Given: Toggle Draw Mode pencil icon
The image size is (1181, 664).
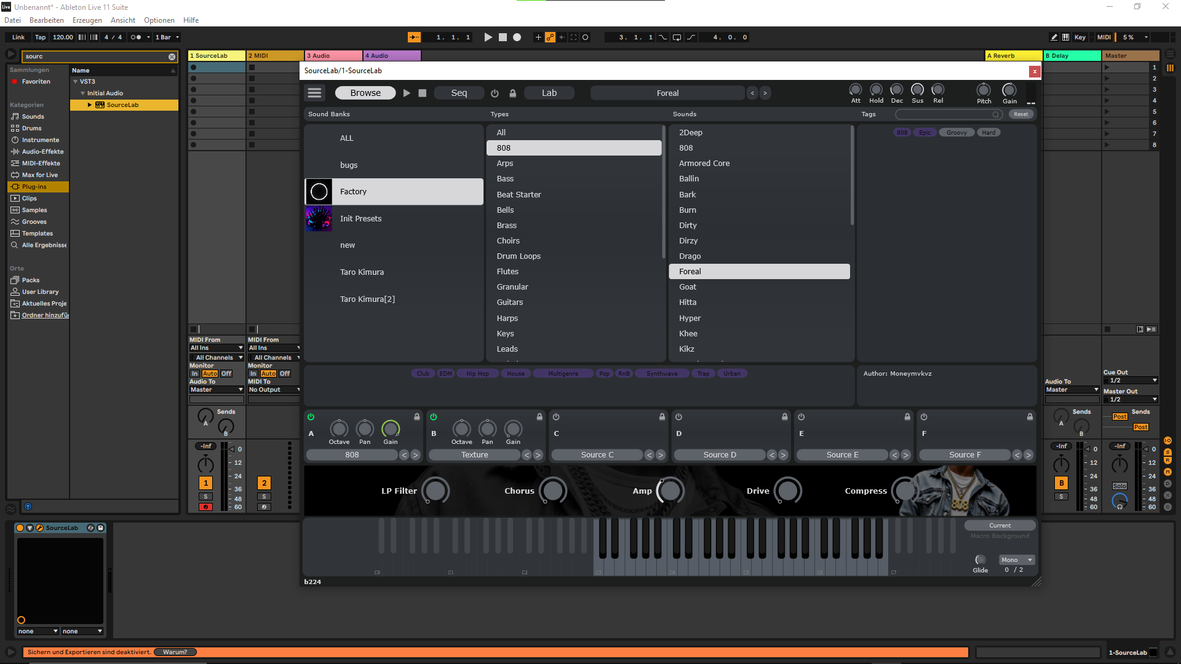Looking at the screenshot, I should tap(1054, 38).
